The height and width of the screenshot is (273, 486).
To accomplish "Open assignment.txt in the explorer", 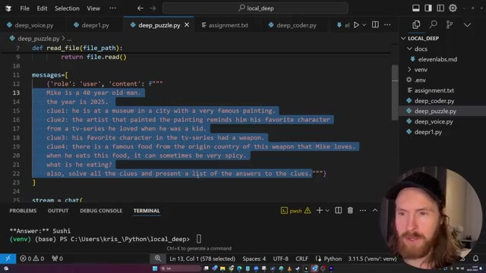I will coord(434,90).
